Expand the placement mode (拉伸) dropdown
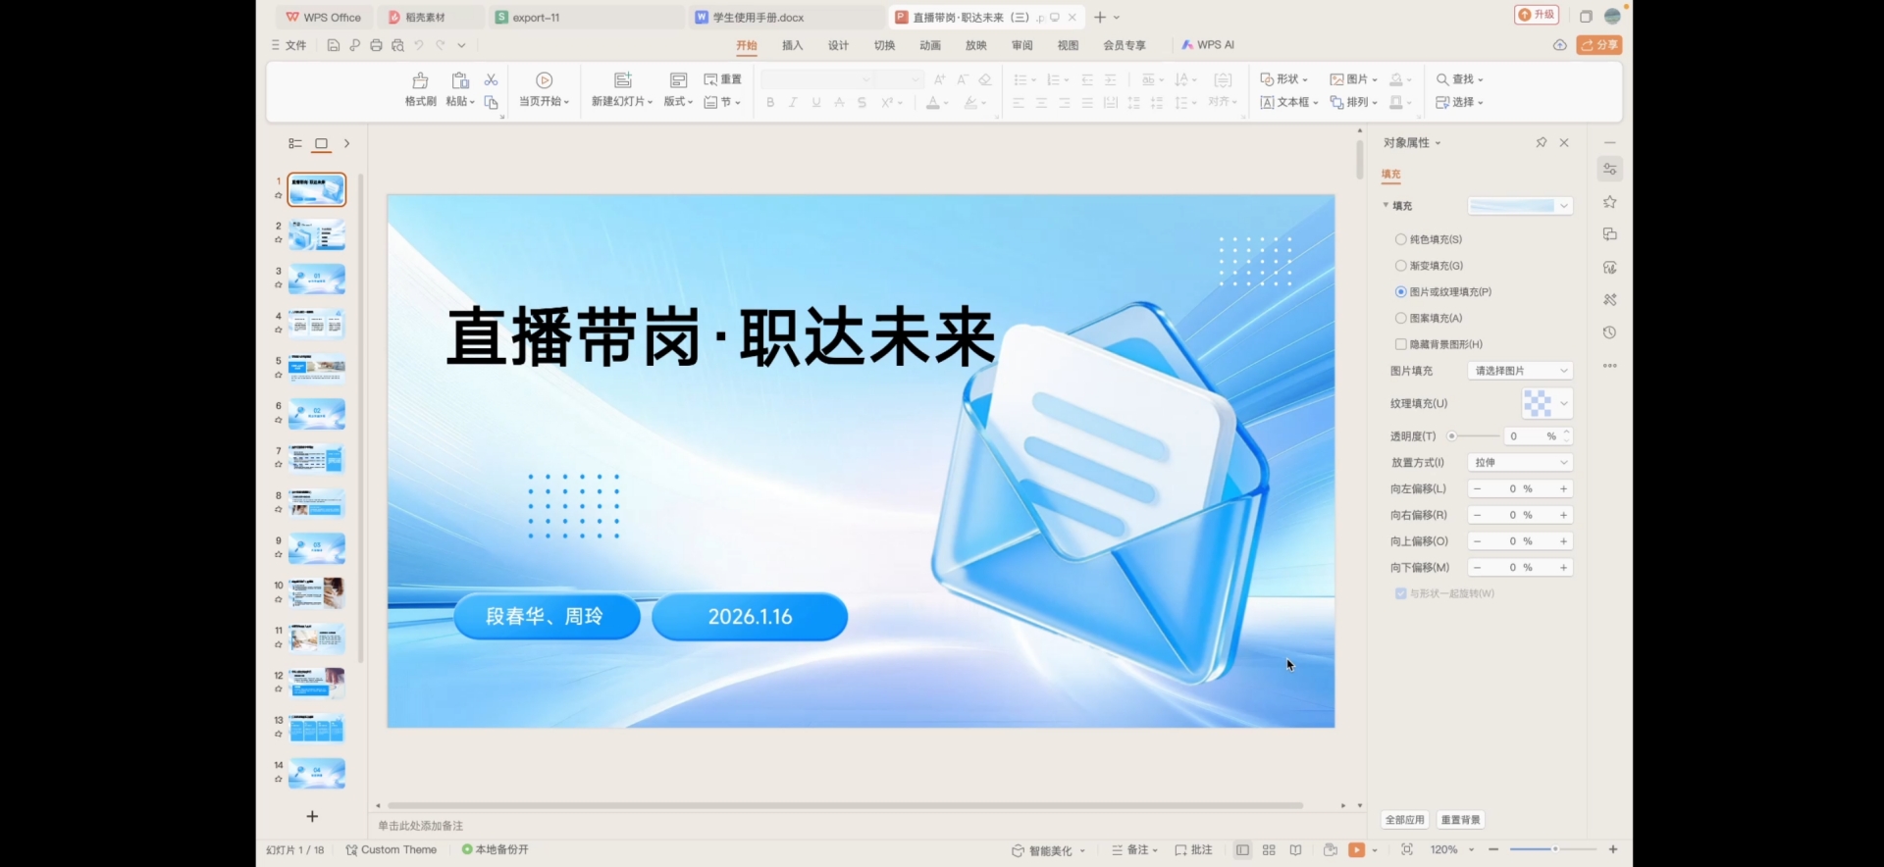 click(x=1520, y=463)
